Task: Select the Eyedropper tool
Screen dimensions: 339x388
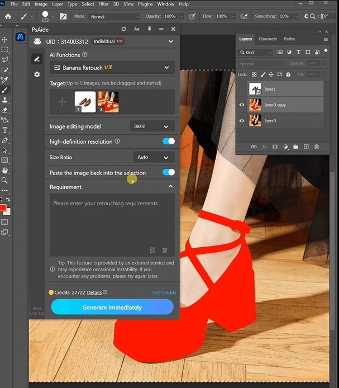Action: pos(4,80)
